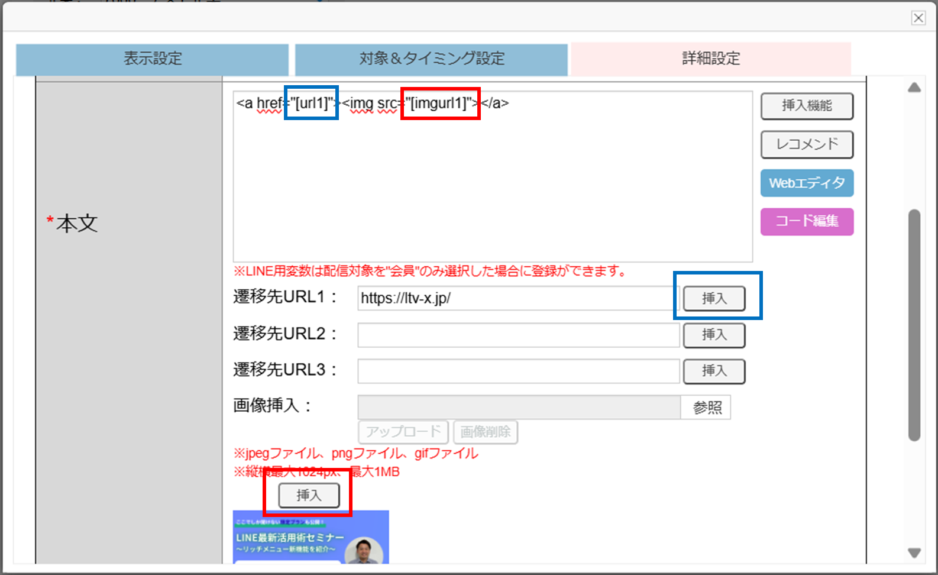Launch the Webエディタ button

pos(807,183)
